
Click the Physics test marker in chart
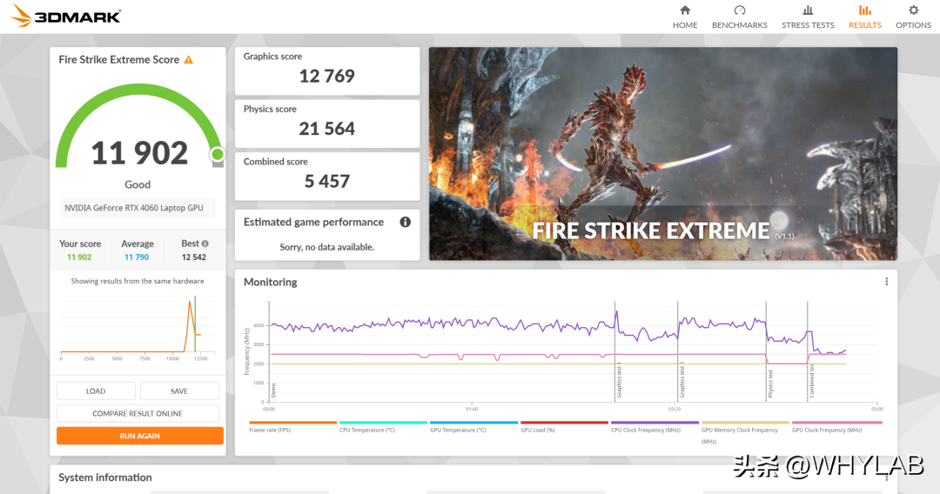click(x=770, y=384)
